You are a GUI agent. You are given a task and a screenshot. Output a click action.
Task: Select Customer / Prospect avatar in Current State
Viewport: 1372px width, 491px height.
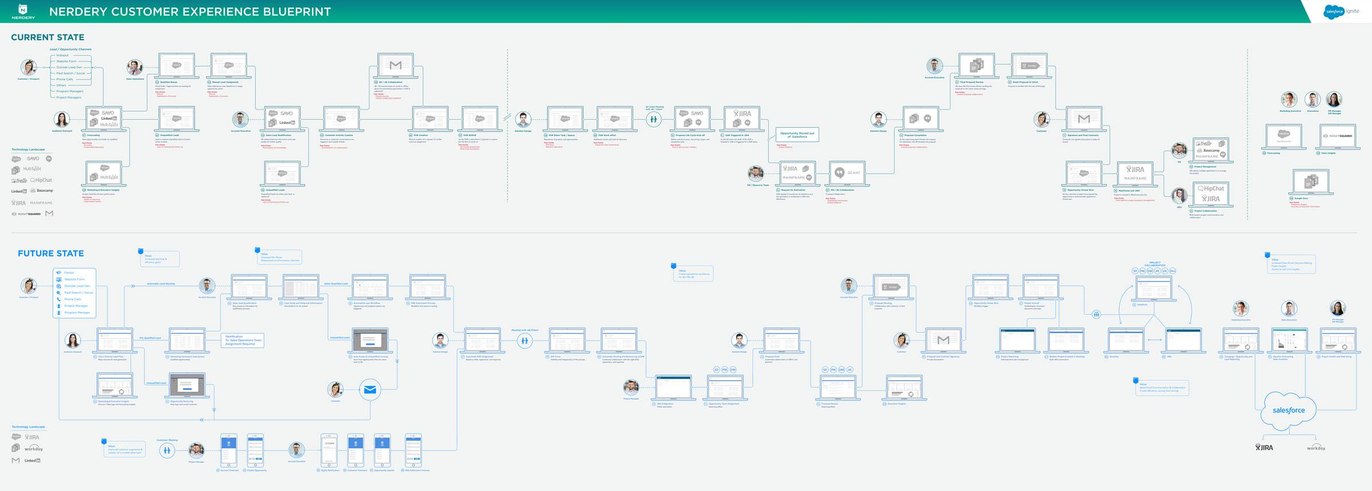29,68
